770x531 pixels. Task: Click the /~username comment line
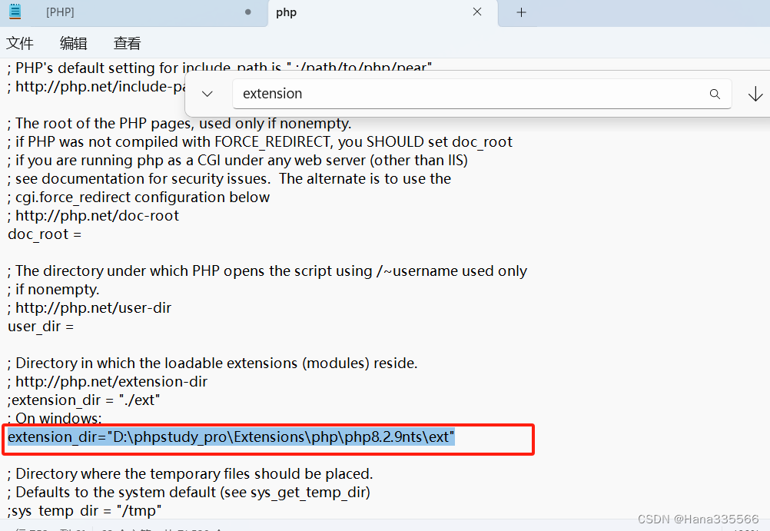coord(267,271)
